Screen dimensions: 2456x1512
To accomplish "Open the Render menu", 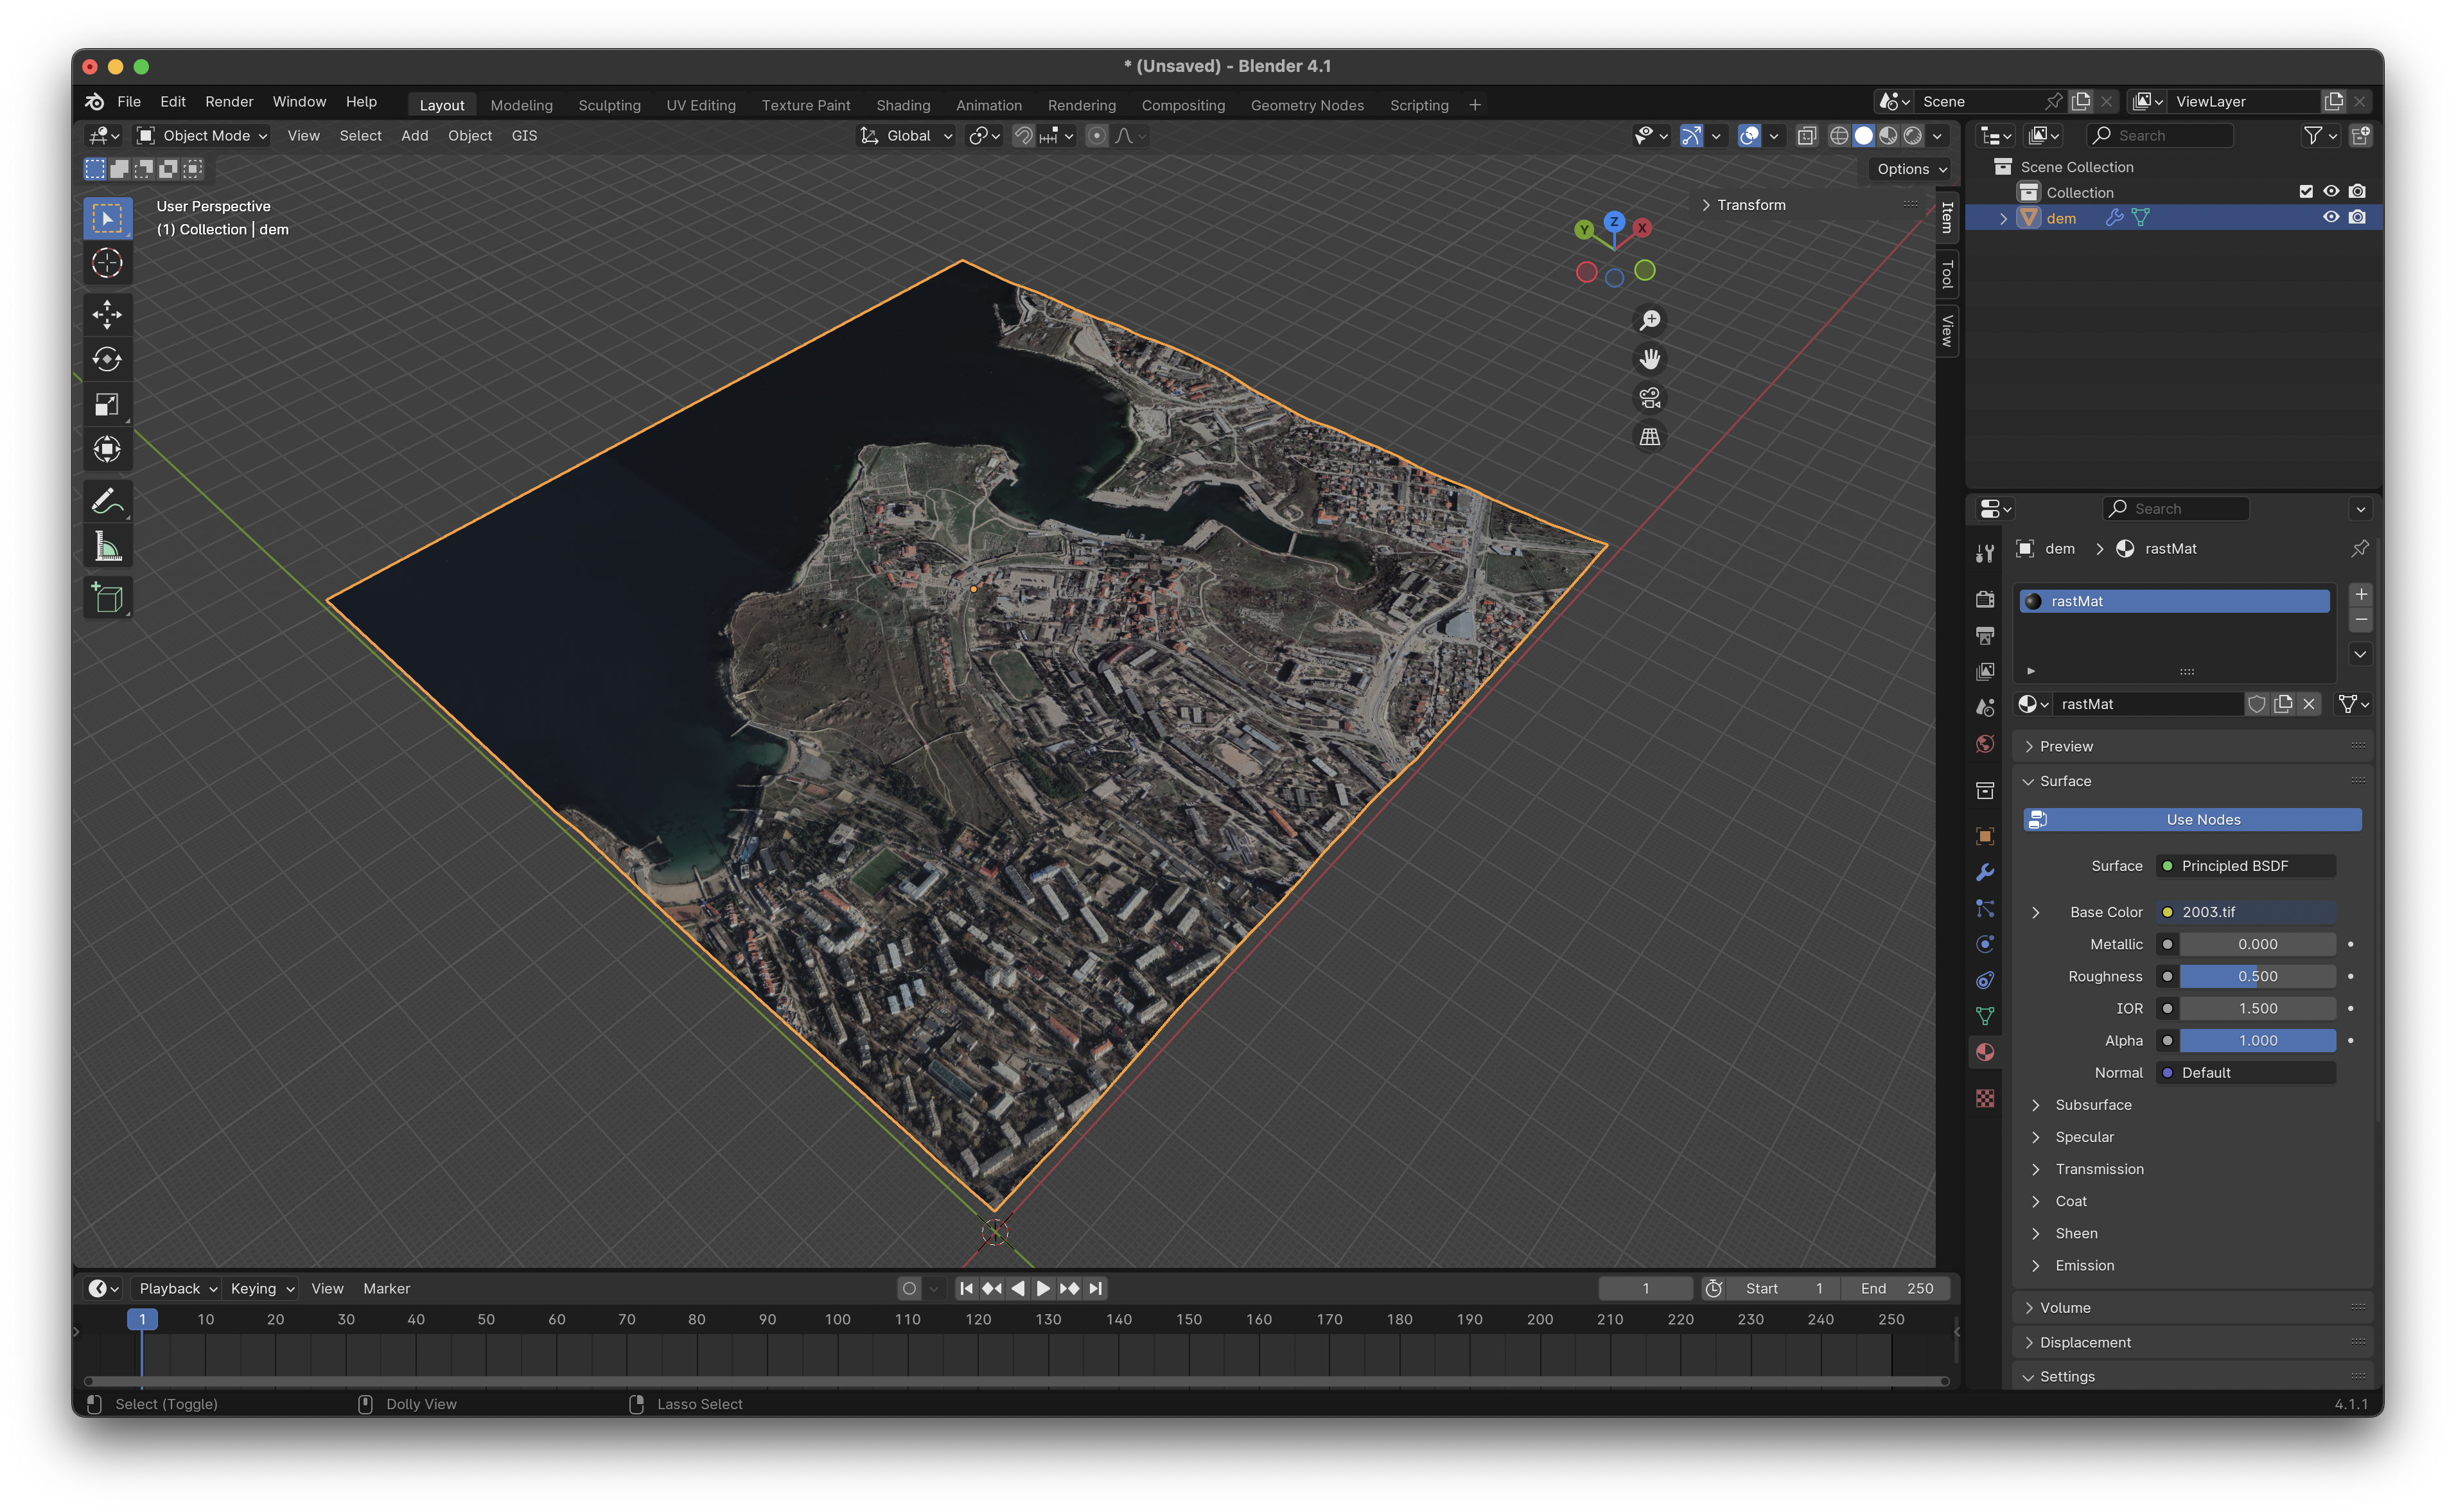I will coord(229,102).
